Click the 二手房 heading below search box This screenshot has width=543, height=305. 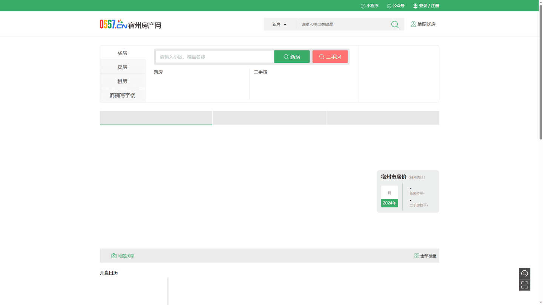pyautogui.click(x=261, y=72)
